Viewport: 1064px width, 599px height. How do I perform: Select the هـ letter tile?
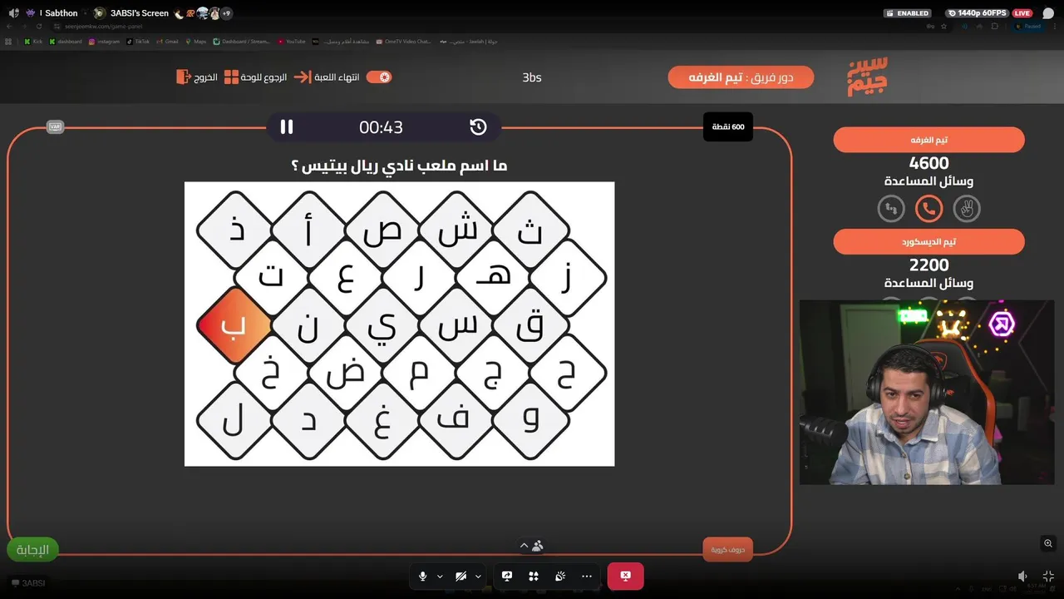point(494,277)
